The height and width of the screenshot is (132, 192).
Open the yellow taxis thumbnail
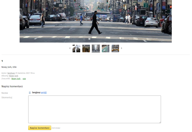(x=115, y=49)
